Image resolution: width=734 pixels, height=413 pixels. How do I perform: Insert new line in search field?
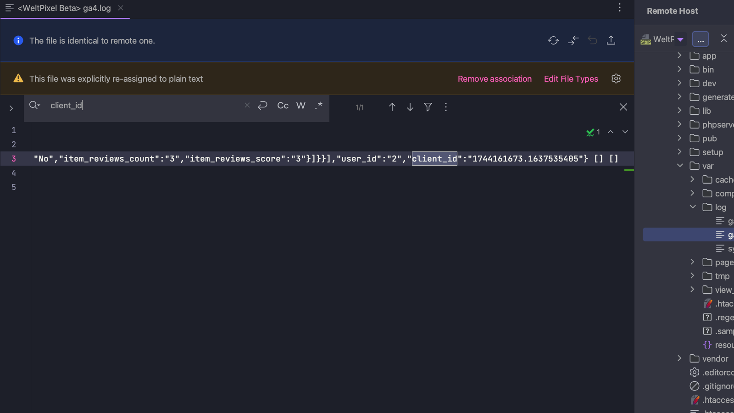(x=262, y=106)
